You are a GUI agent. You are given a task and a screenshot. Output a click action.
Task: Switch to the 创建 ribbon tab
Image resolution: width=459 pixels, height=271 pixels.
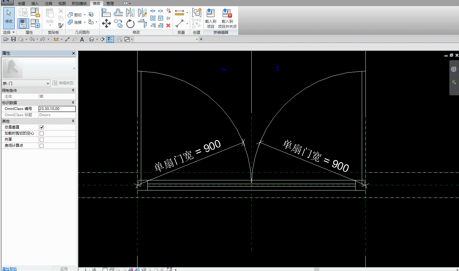[22, 3]
